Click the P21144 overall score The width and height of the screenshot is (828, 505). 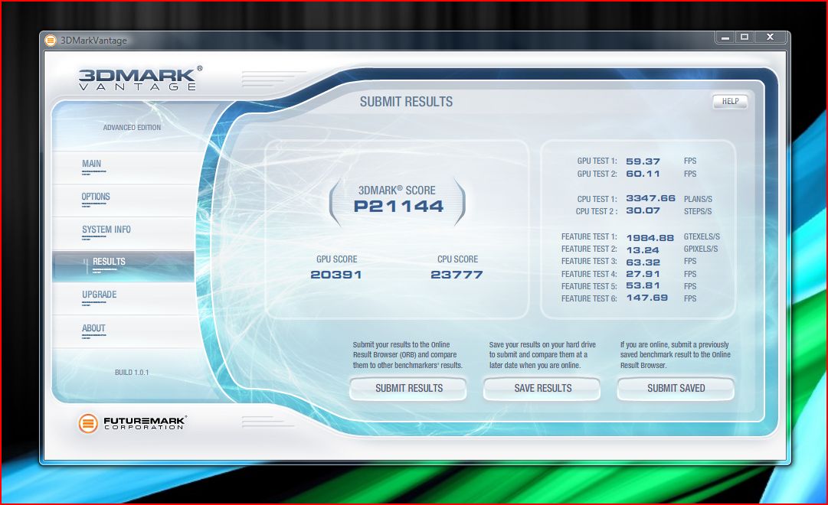click(x=399, y=207)
